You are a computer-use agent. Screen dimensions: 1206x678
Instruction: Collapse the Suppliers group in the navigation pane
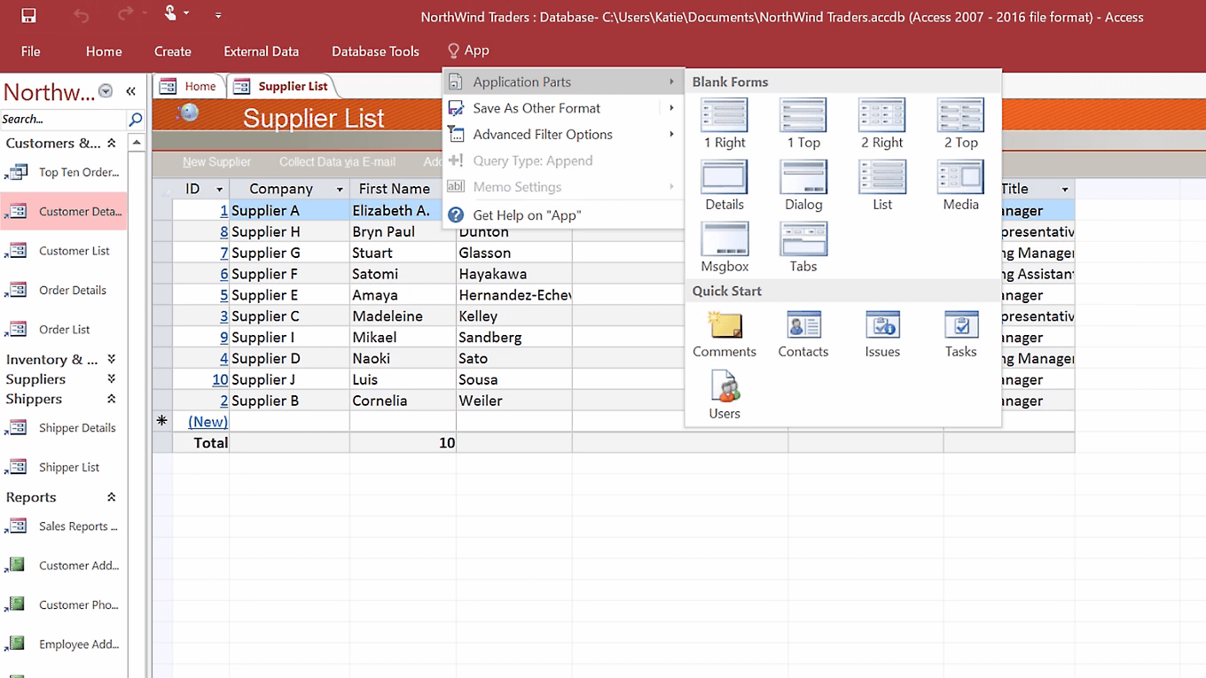[110, 378]
